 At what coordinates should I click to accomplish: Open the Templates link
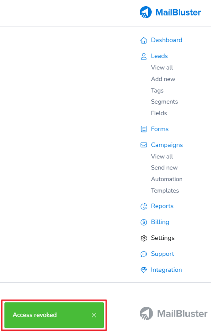tap(165, 190)
